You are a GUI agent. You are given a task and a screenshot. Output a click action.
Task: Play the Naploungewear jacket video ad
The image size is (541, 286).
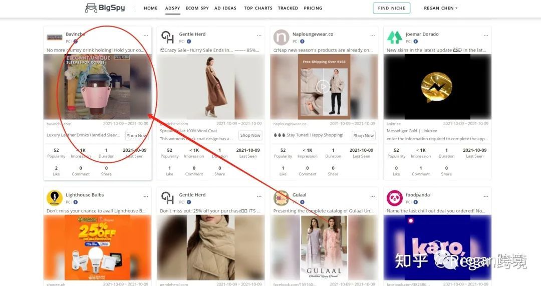tap(323, 86)
